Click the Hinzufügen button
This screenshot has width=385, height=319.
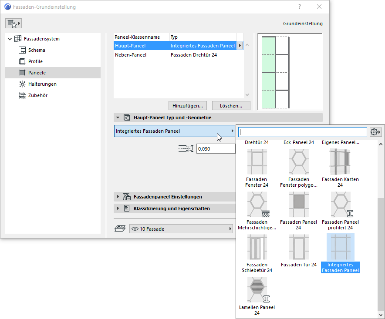188,106
